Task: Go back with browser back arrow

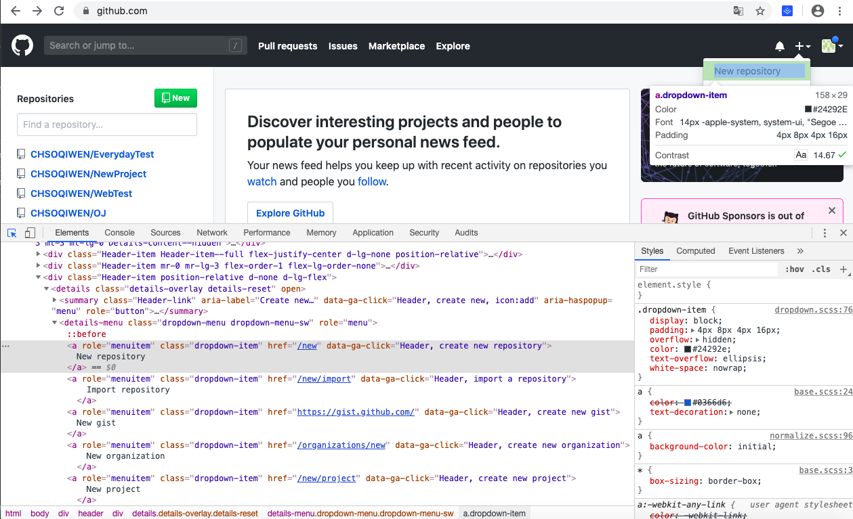Action: click(16, 11)
